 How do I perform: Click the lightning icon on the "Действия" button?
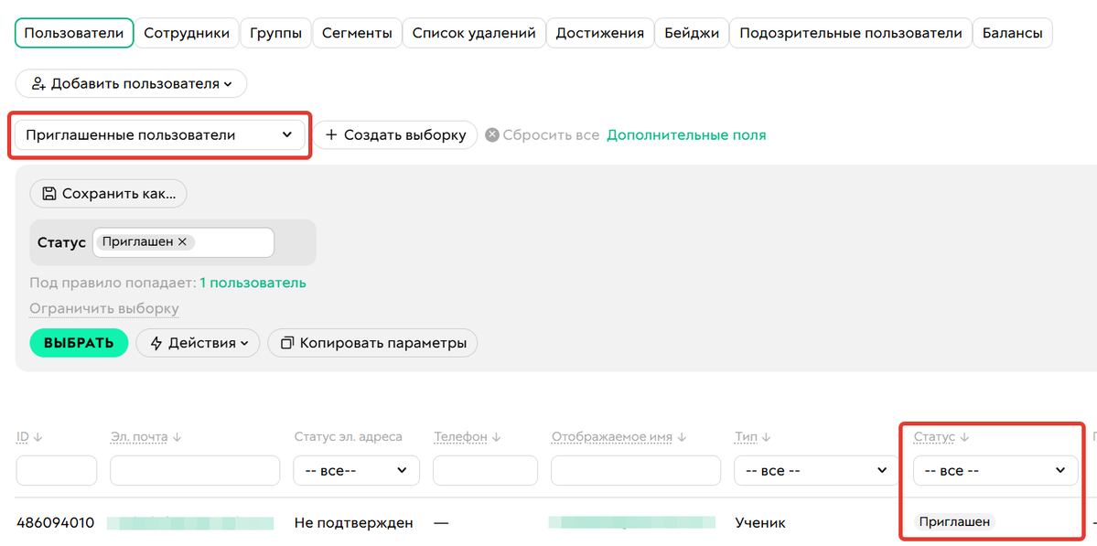158,343
